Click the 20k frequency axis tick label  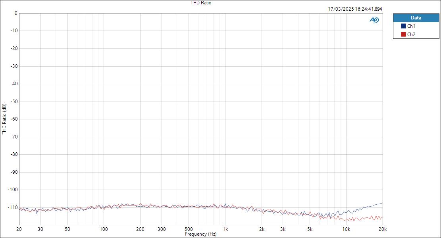(382, 229)
